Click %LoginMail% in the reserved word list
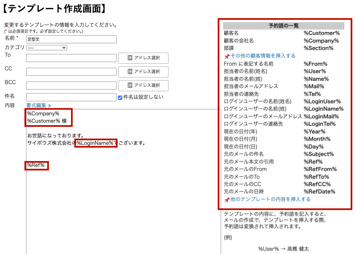The image size is (355, 254). tap(321, 116)
